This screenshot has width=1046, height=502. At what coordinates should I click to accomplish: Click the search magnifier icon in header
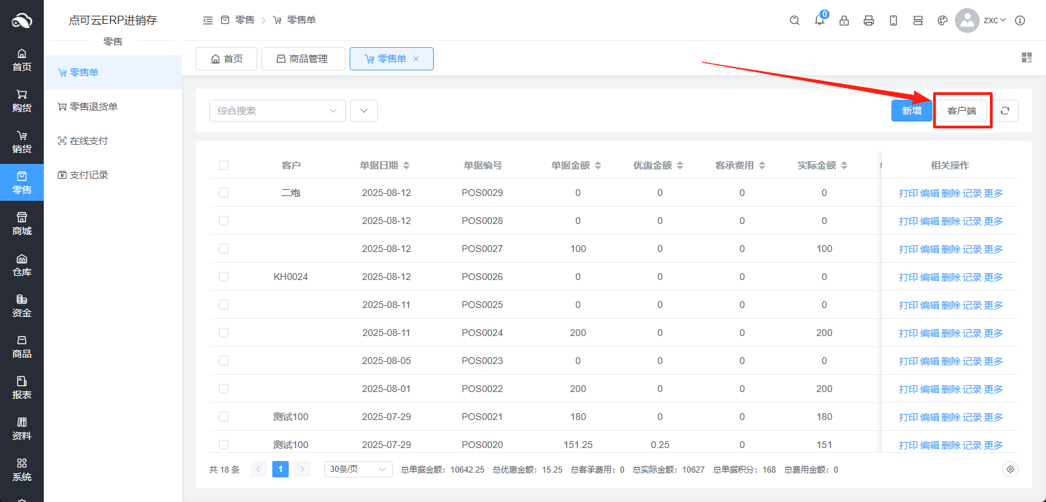(x=794, y=20)
